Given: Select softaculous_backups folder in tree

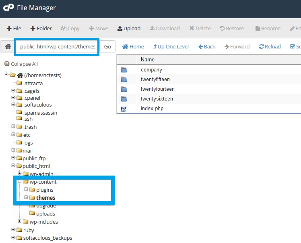Looking at the screenshot, I should point(47,238).
